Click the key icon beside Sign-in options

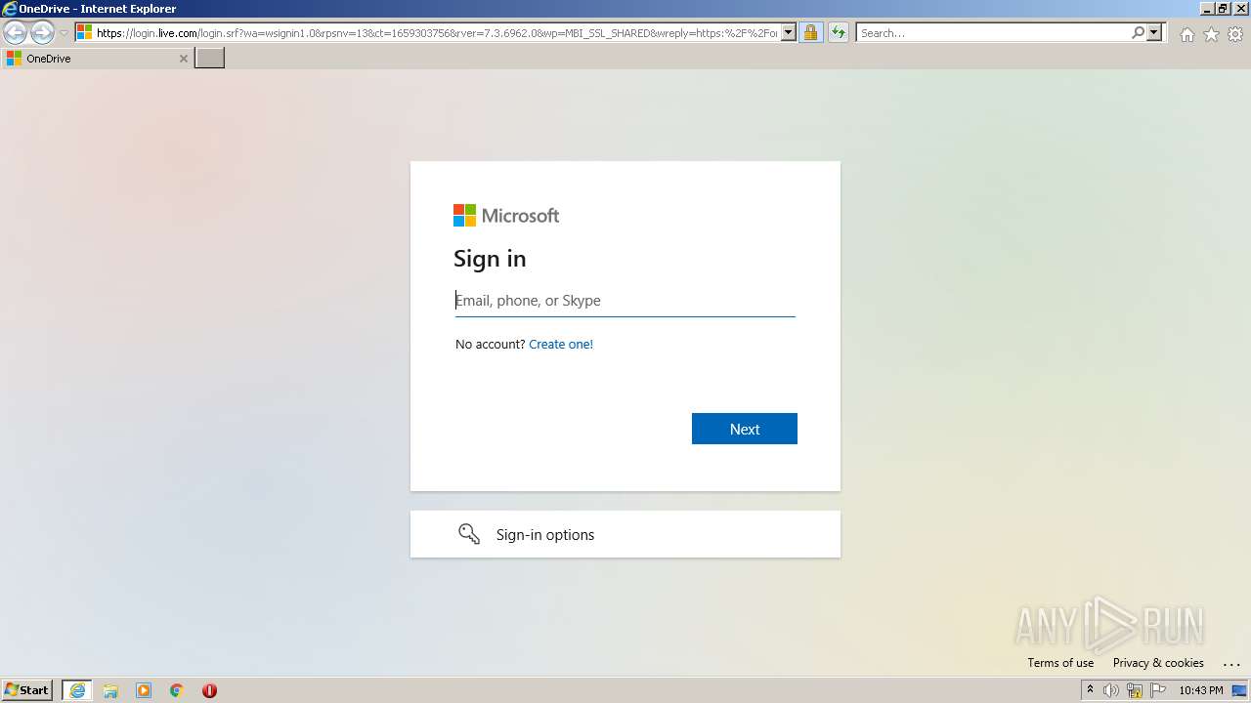469,534
